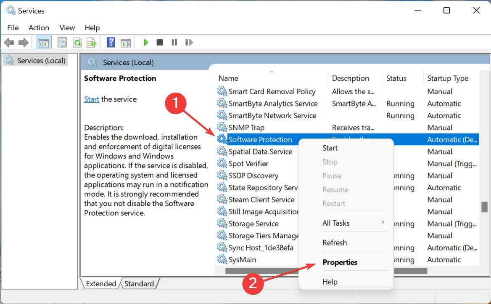Image resolution: width=491 pixels, height=304 pixels.
Task: Open the Help menu in menu bar
Action: point(92,28)
